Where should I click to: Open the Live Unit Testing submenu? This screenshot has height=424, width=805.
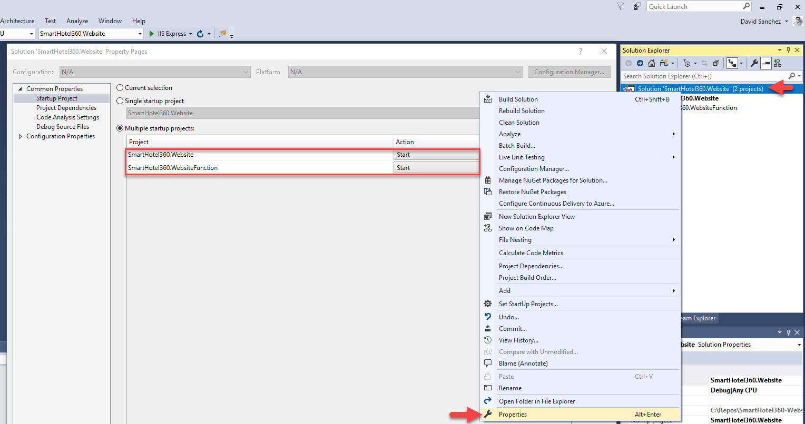(x=580, y=157)
